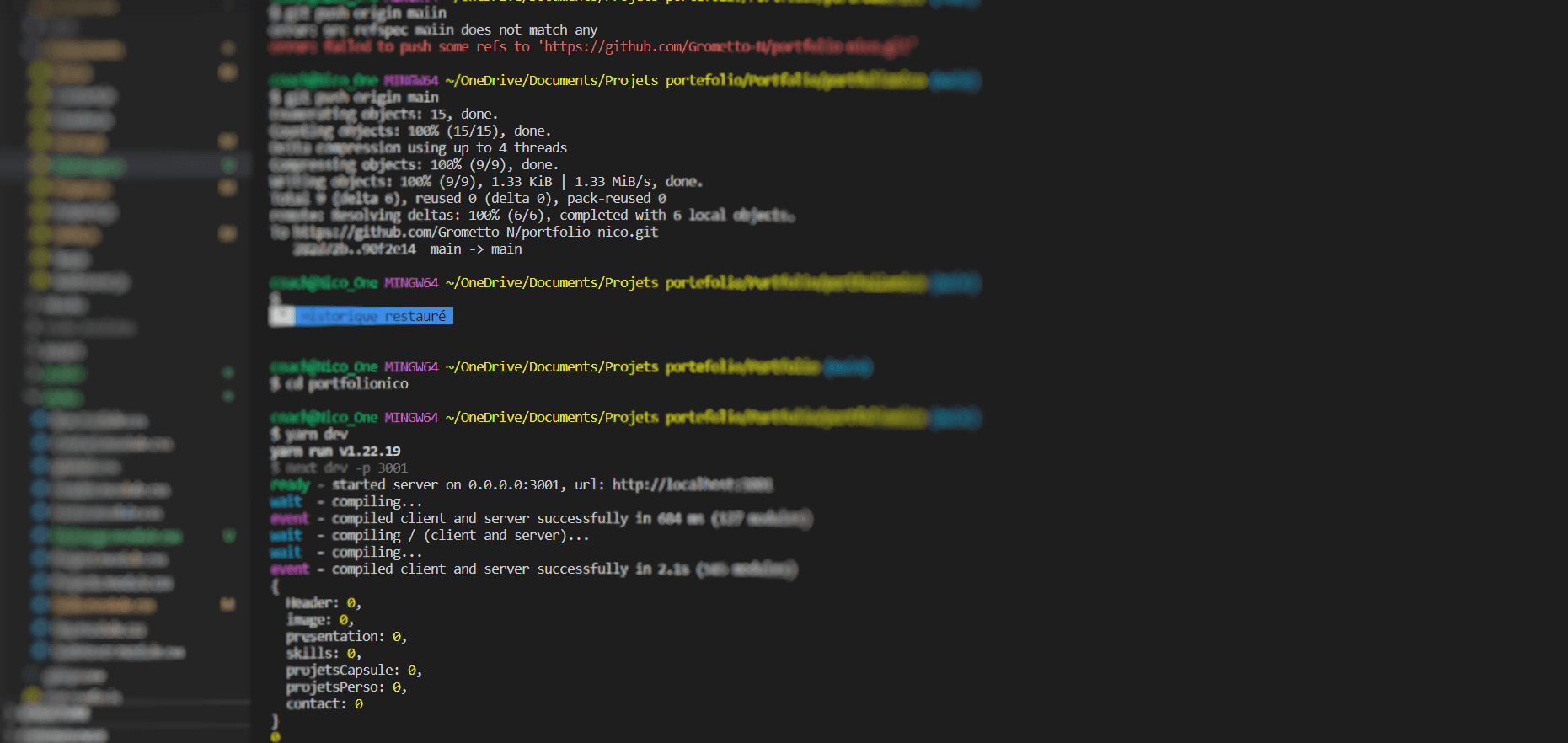Click the blue icon of the green file in lower list

[40, 536]
